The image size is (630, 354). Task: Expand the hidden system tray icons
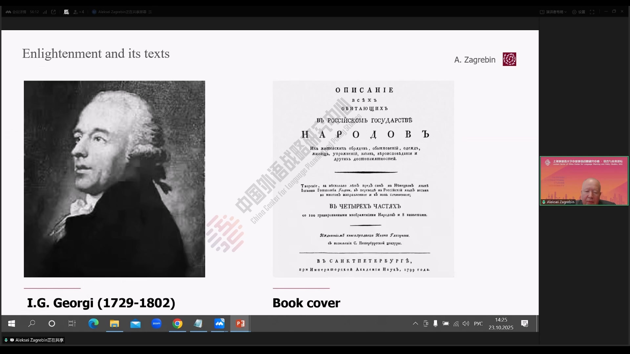(415, 324)
